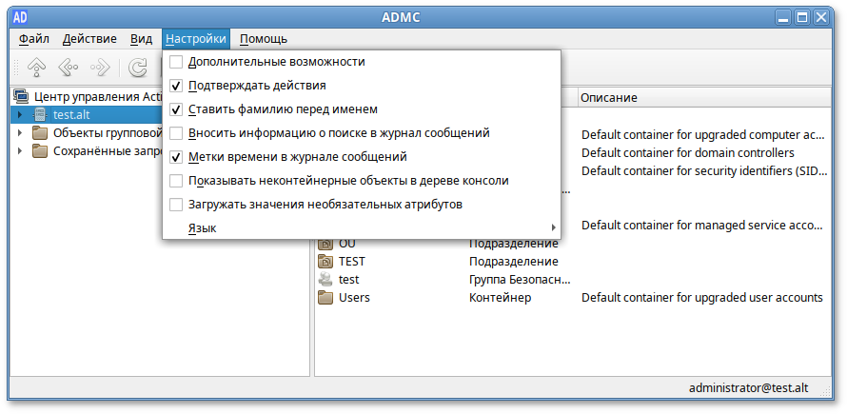Click the Users container folder icon
This screenshot has height=414, width=847.
[325, 297]
